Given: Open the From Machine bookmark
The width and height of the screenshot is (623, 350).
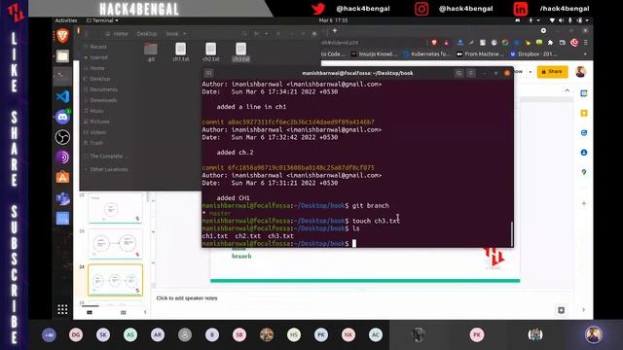Looking at the screenshot, I should pos(481,54).
